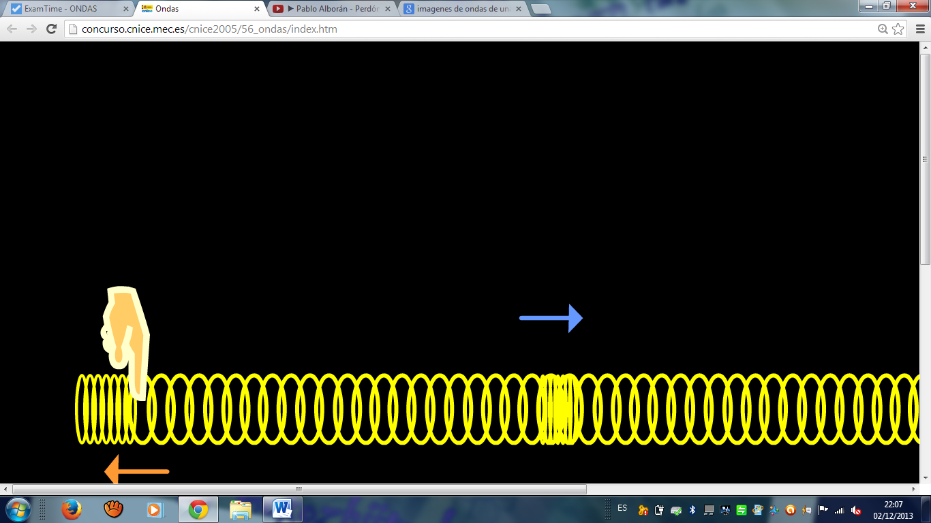
Task: Click the colorful figure tray icon
Action: 774,510
